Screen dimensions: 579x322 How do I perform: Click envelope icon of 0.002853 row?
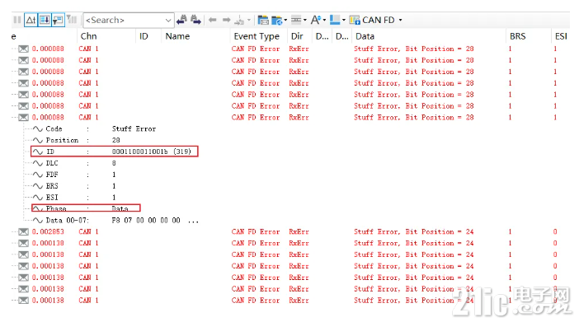click(x=23, y=231)
